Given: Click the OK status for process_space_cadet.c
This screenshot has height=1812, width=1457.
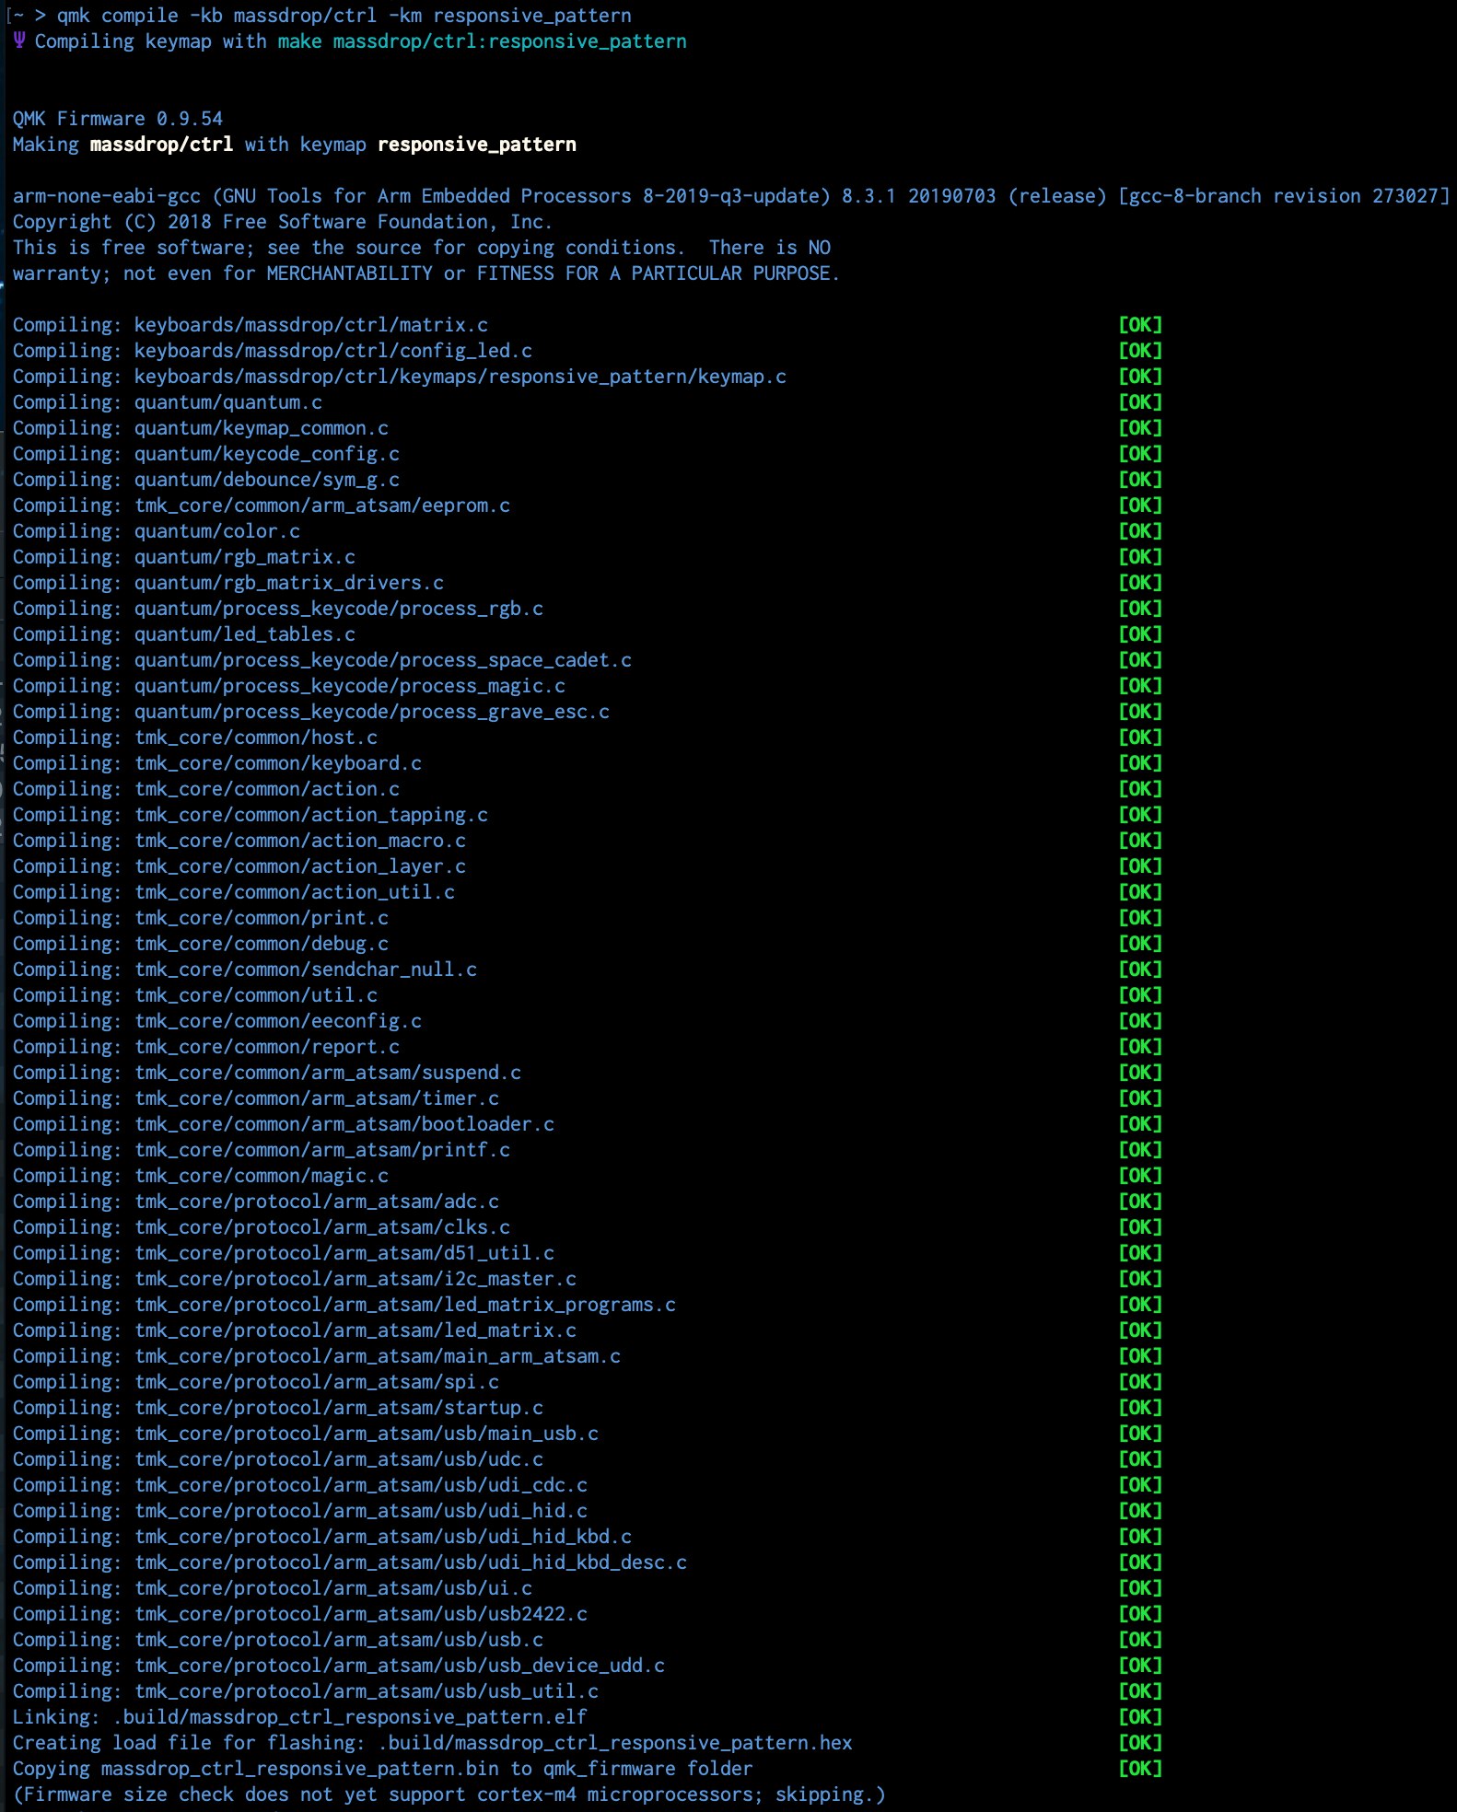Looking at the screenshot, I should [x=1139, y=660].
